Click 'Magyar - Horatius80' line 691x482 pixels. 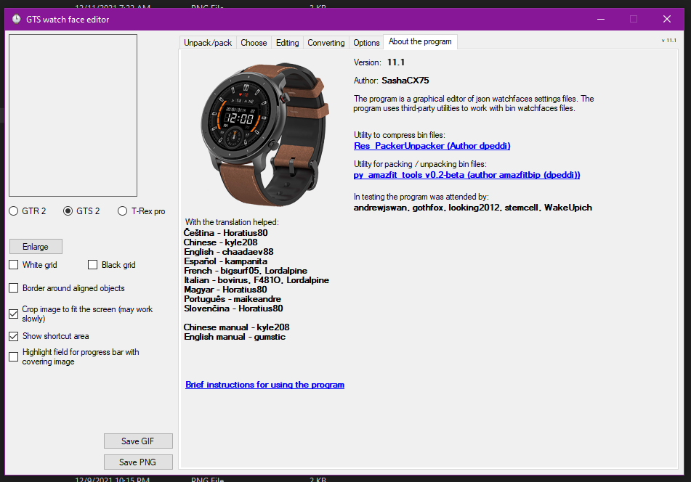click(226, 290)
